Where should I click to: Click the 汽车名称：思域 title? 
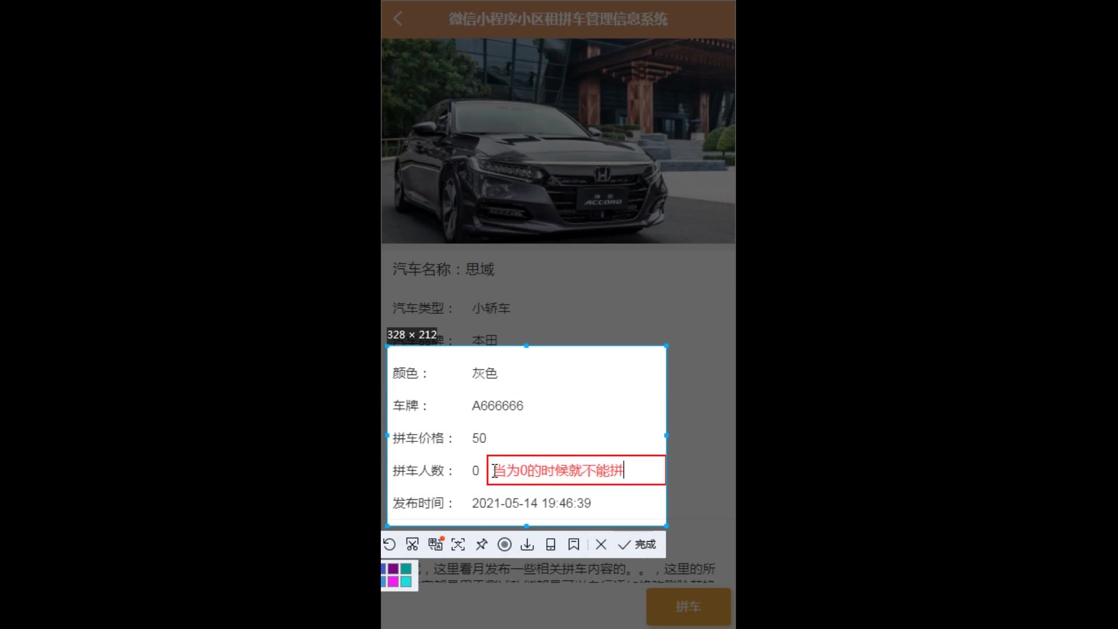pos(443,269)
